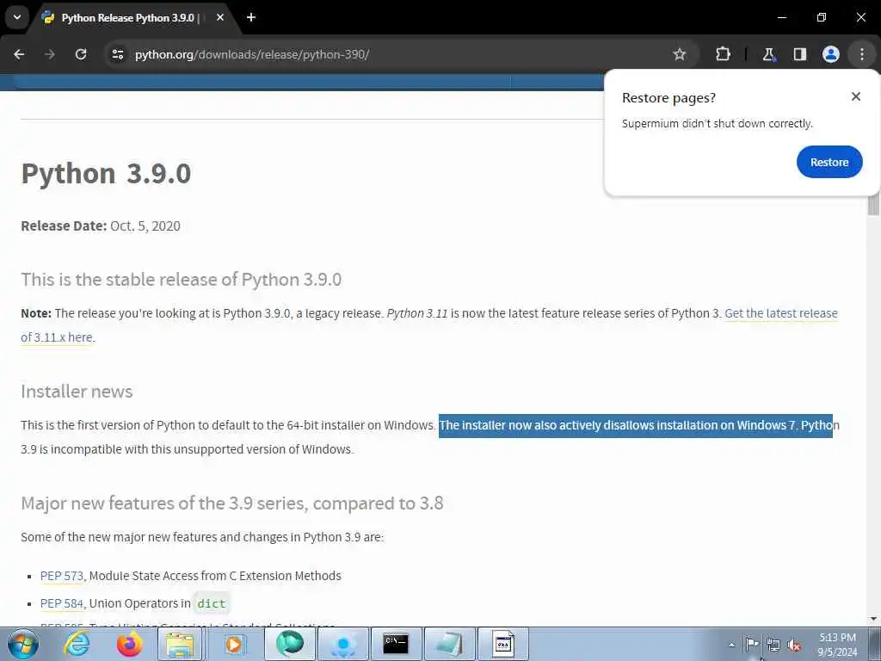Image resolution: width=881 pixels, height=661 pixels.
Task: Open the browser three-dot menu
Action: pyautogui.click(x=862, y=54)
